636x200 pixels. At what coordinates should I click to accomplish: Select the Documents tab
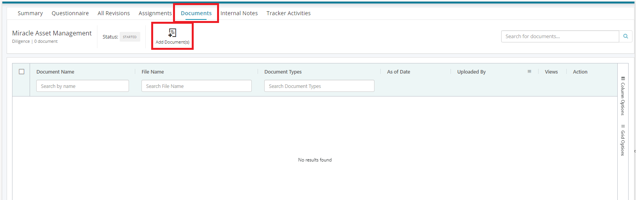196,13
